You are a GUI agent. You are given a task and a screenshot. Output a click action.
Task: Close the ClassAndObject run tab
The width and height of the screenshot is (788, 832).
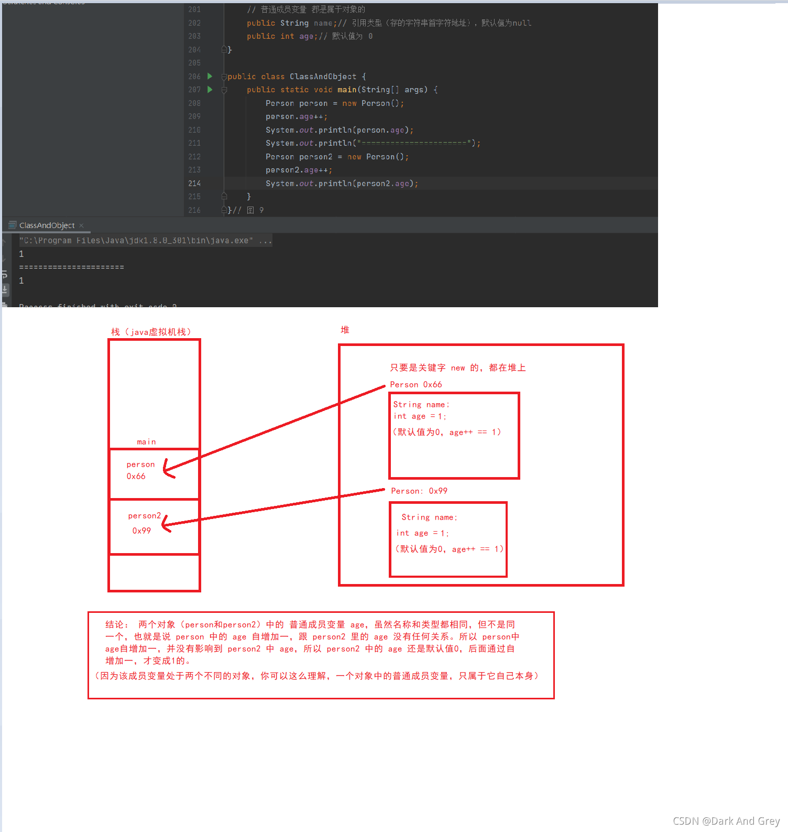(x=81, y=225)
